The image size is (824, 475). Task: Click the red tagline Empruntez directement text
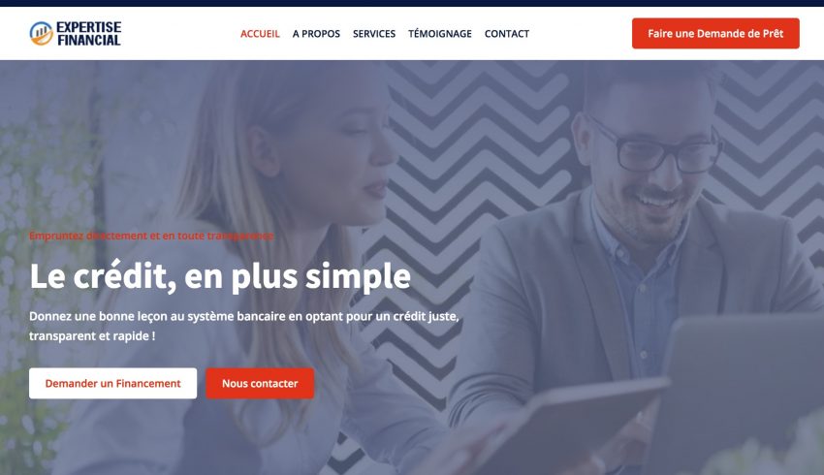click(151, 236)
